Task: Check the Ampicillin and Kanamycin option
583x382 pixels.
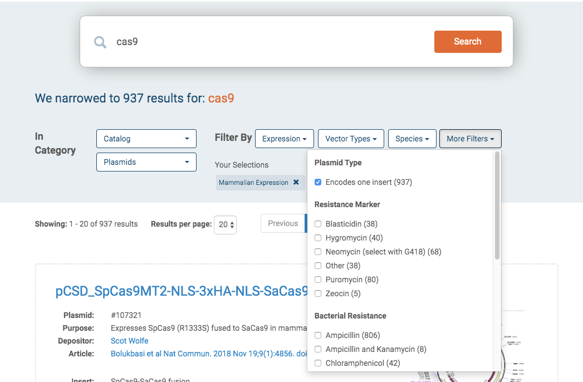Action: (x=318, y=349)
